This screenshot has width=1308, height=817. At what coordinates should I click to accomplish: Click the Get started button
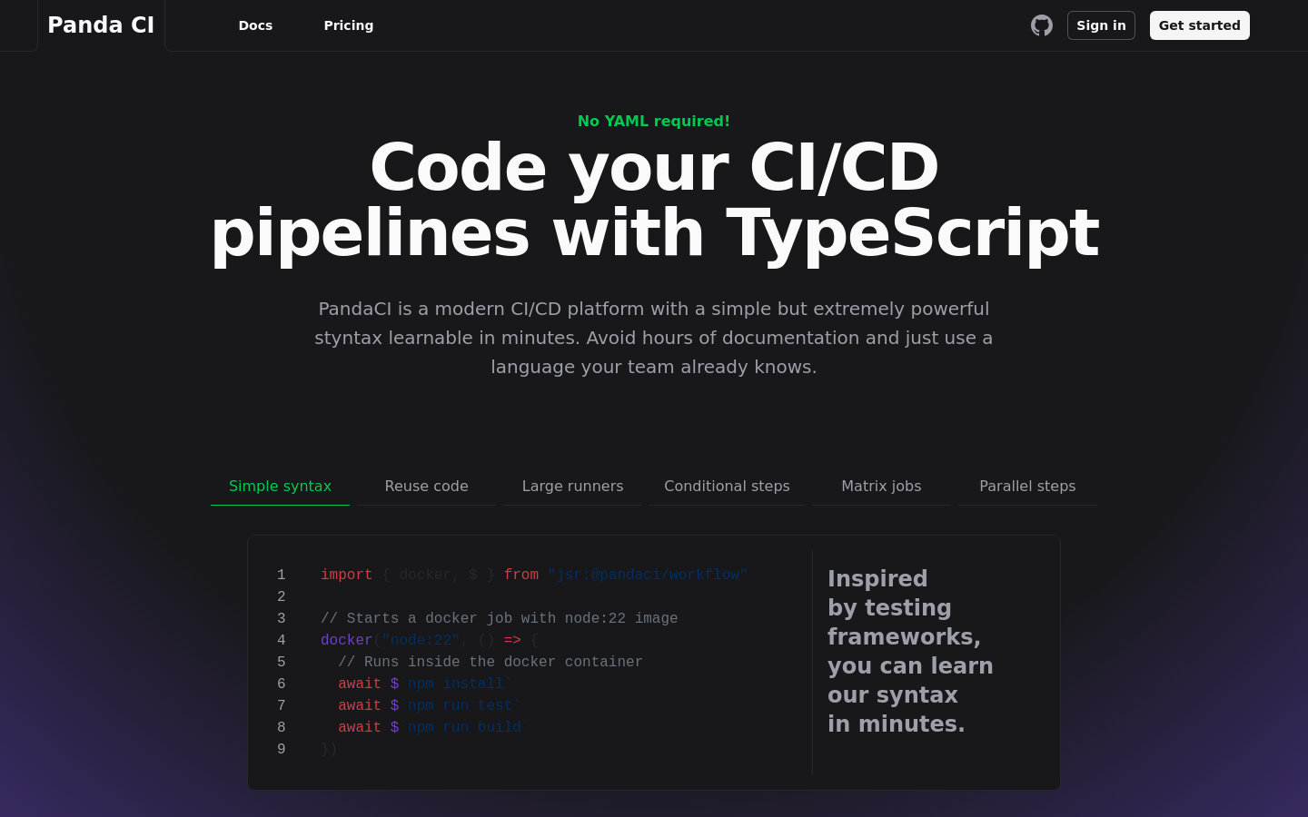(1200, 25)
